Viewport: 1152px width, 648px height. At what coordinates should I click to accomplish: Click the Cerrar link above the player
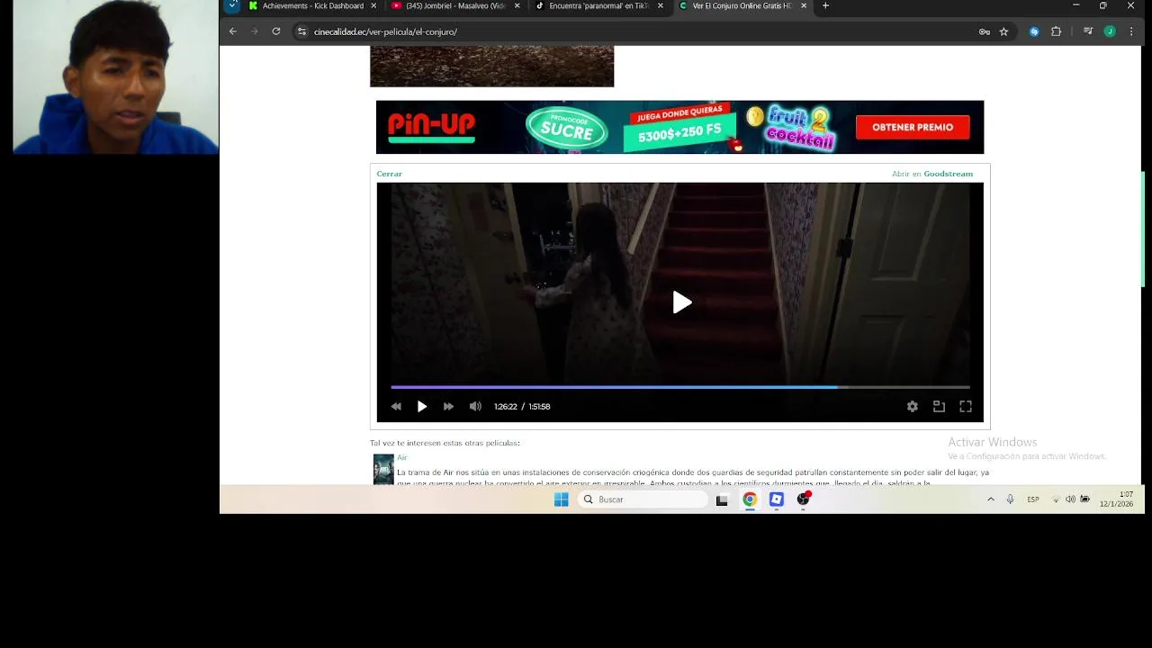point(389,174)
